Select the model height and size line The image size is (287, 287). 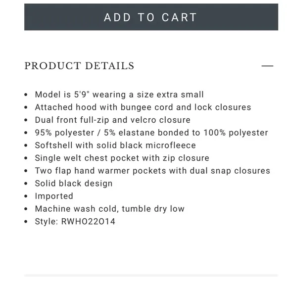coord(119,95)
